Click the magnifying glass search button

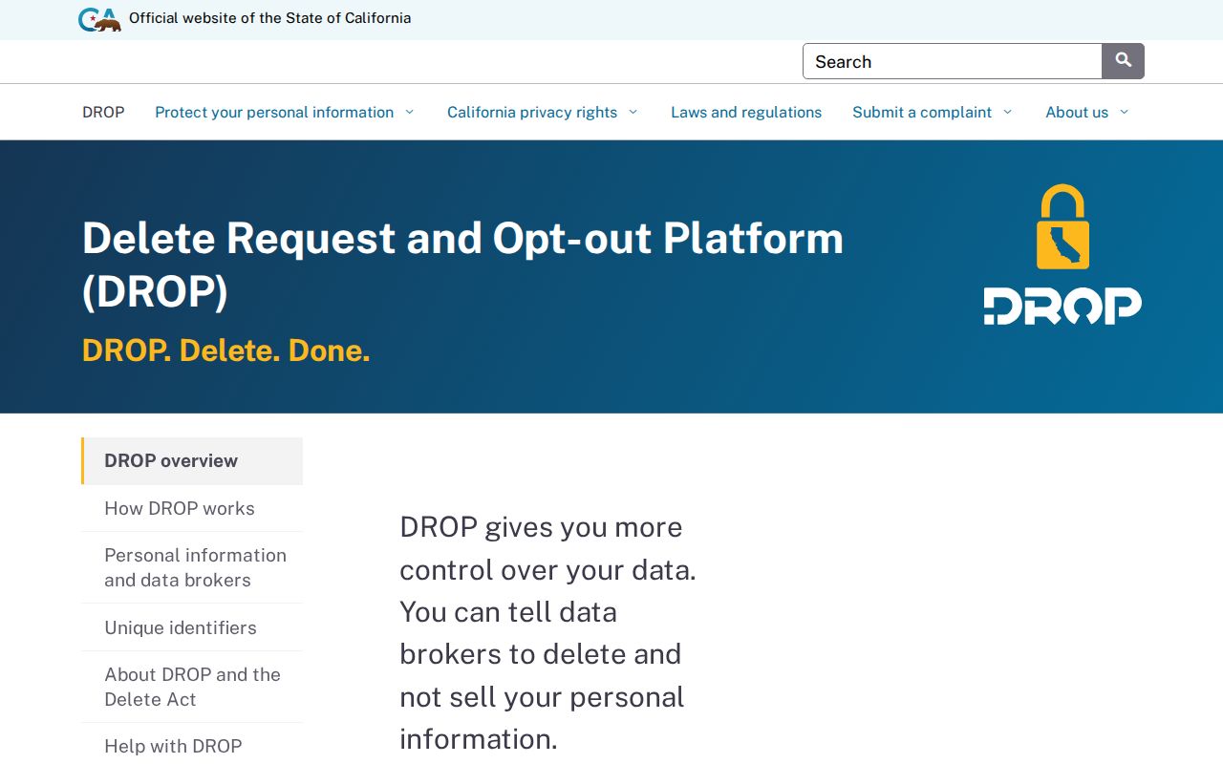(1123, 61)
